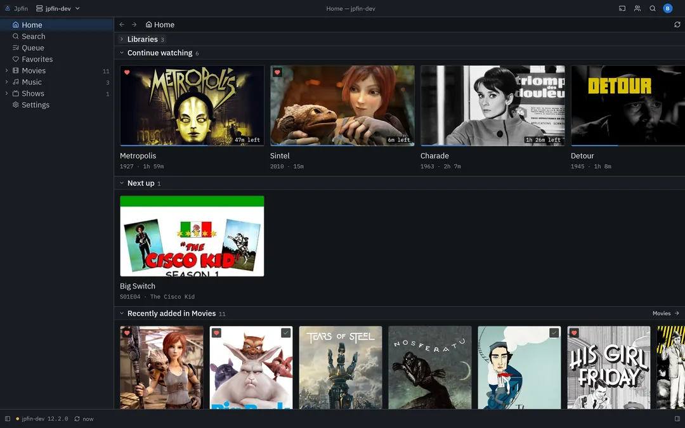This screenshot has width=685, height=428.
Task: Open the blue B user avatar
Action: 667,8
